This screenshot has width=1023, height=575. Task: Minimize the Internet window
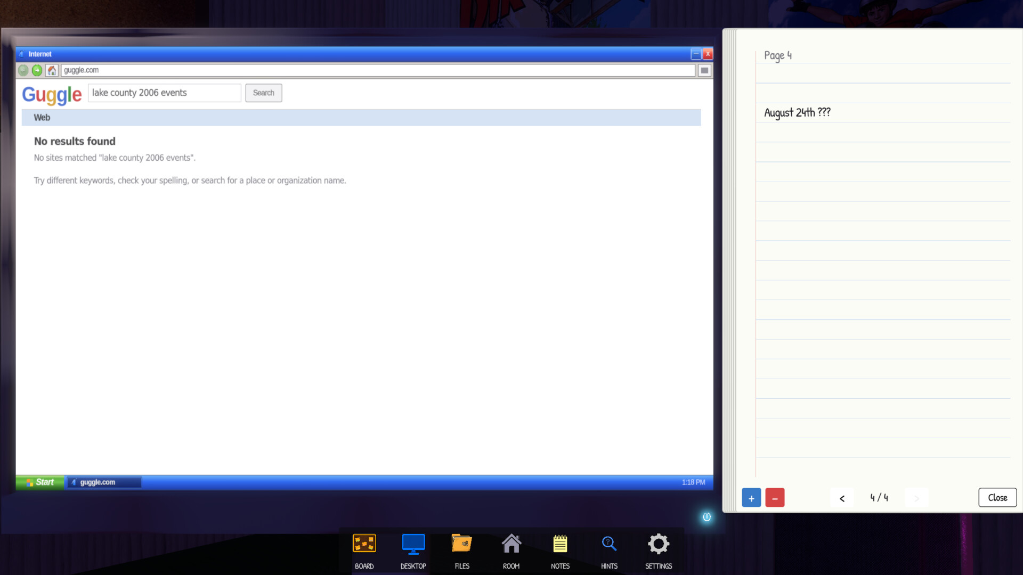[x=696, y=54]
